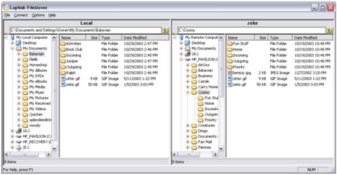Open the File menu
The height and width of the screenshot is (175, 337).
[x=7, y=15]
